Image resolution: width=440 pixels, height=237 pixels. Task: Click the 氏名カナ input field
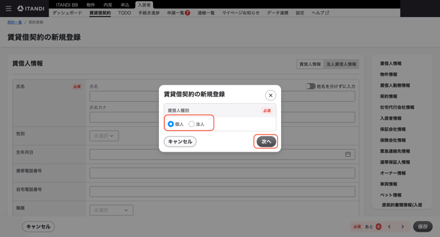click(x=222, y=118)
